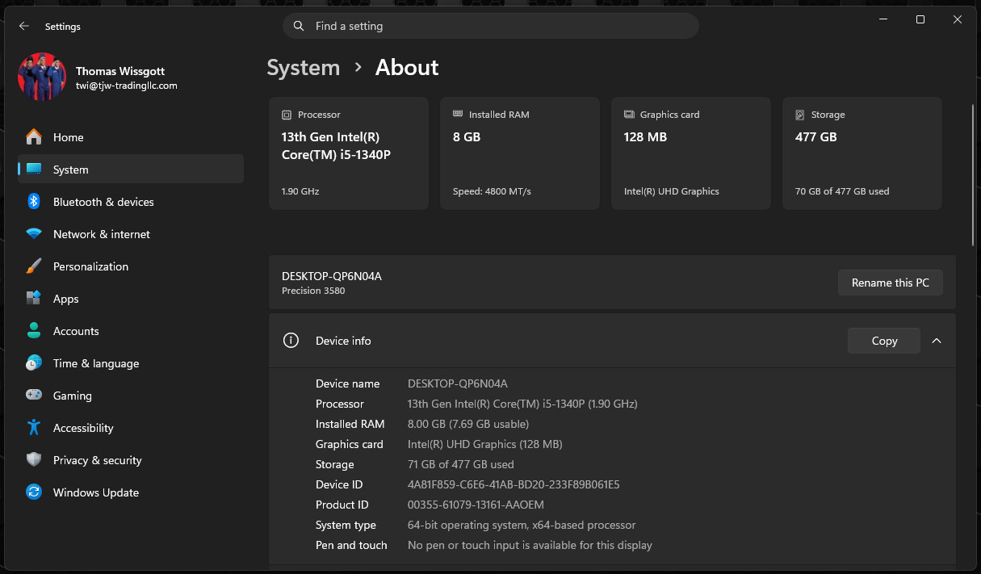Click the Privacy & security shield icon
The image size is (981, 574).
pos(34,460)
